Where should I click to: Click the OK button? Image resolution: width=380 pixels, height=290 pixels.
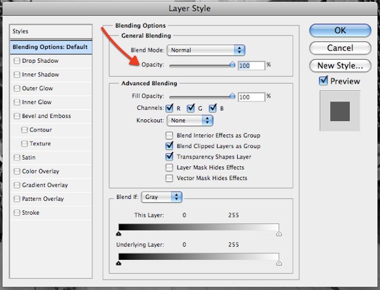point(340,31)
